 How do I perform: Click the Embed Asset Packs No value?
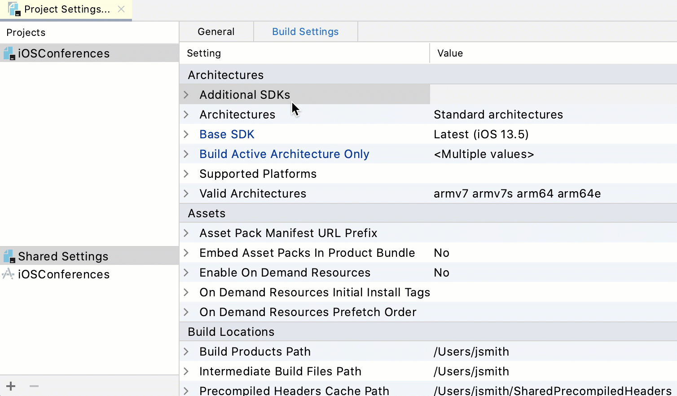pyautogui.click(x=441, y=253)
